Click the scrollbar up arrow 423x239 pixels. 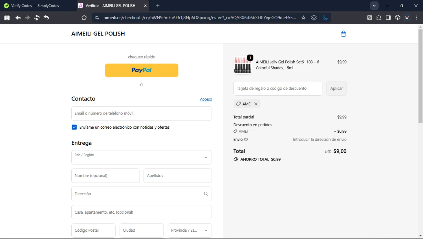420,27
